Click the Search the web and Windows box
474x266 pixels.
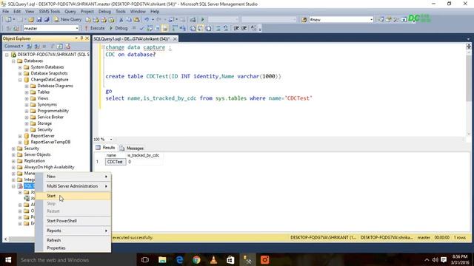(76, 259)
